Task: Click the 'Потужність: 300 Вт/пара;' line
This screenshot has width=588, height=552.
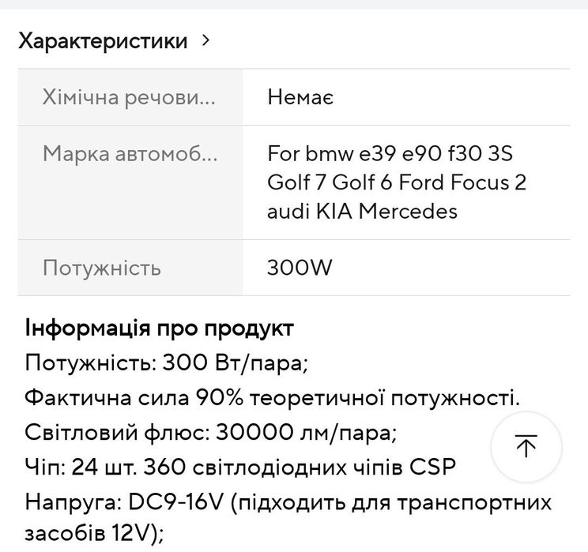Action: 166,363
